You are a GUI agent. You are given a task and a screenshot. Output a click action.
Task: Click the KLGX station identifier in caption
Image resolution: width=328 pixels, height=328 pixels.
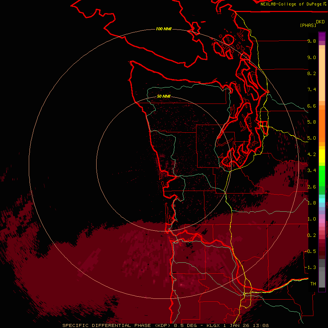tap(213, 325)
